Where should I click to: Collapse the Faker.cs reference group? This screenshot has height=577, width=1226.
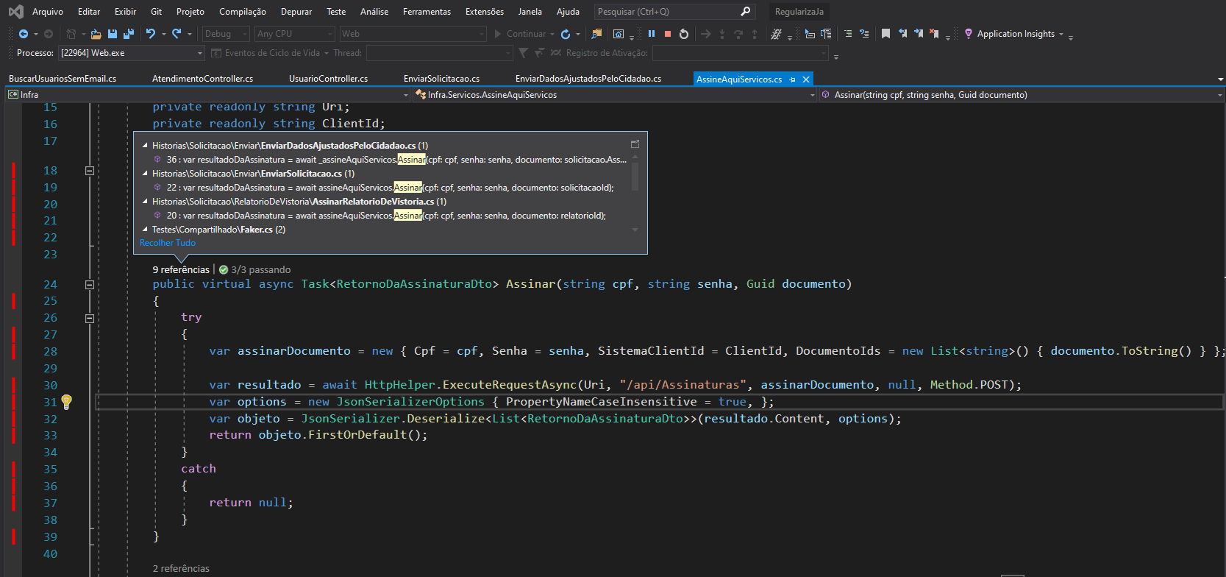[x=145, y=230]
